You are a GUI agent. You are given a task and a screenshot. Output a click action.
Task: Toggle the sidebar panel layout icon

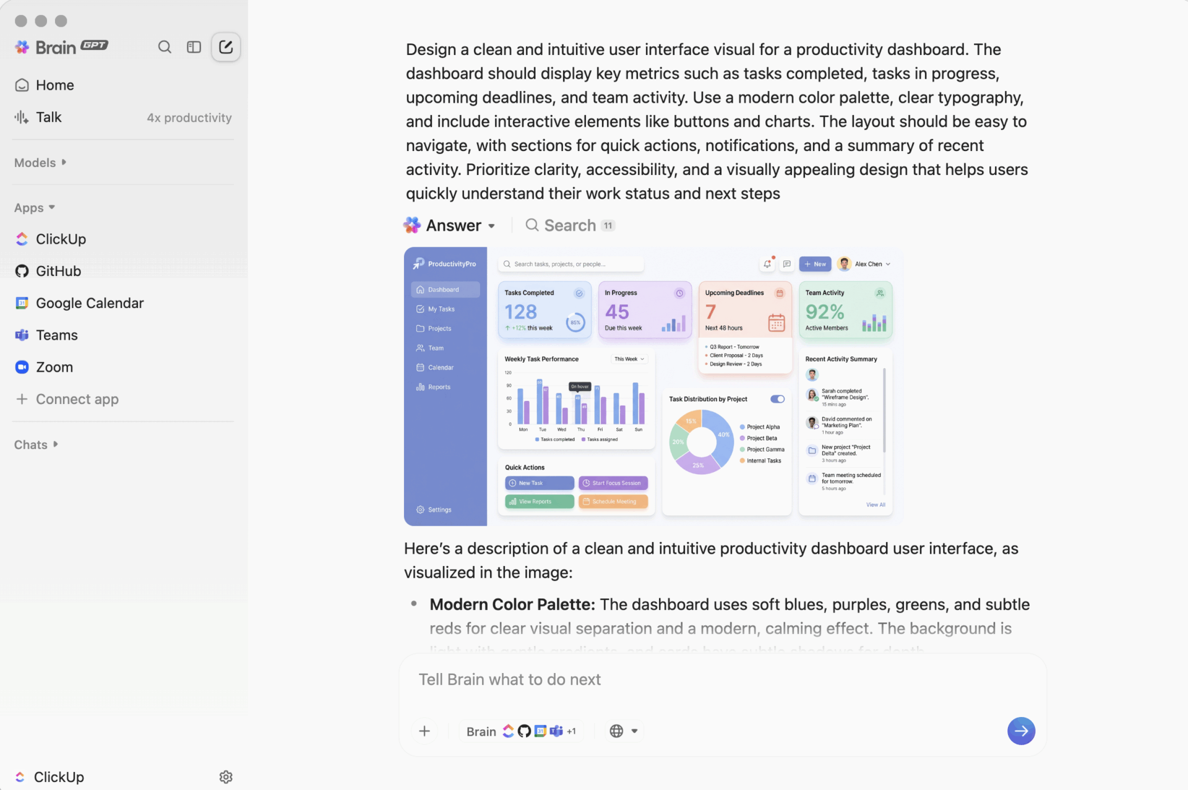coord(194,47)
